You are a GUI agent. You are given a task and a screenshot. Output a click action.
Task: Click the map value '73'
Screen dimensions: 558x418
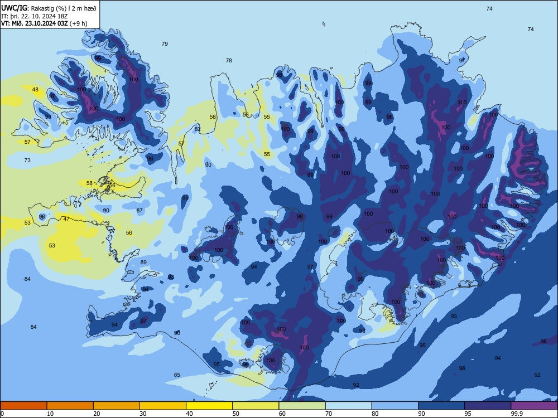(x=27, y=161)
